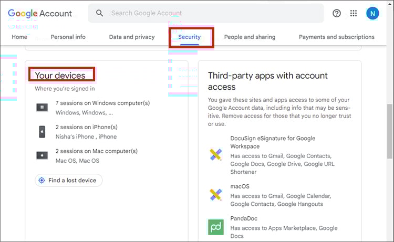The height and width of the screenshot is (242, 394).
Task: Open the Help question mark icon
Action: coord(337,14)
